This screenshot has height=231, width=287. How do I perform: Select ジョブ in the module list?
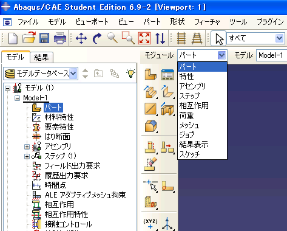[202, 135]
